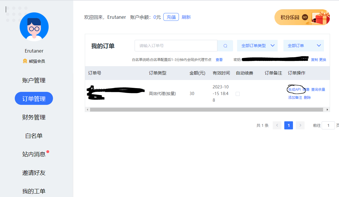Click the Erutaner username under the avatar
This screenshot has width=339, height=197.
click(34, 51)
